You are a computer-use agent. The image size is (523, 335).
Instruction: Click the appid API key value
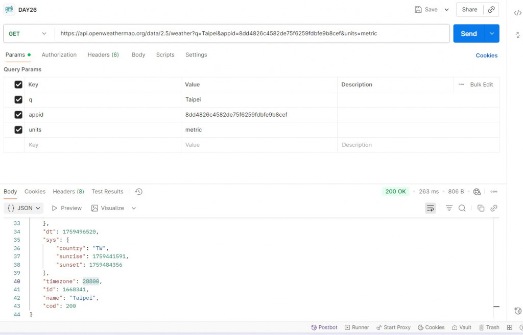[236, 115]
